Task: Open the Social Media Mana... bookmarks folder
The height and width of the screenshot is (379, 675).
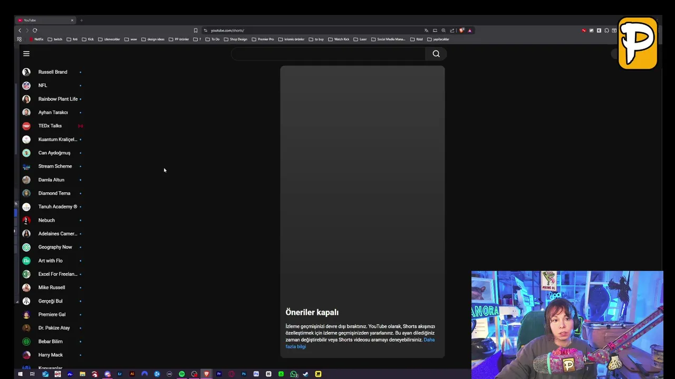Action: tap(388, 39)
